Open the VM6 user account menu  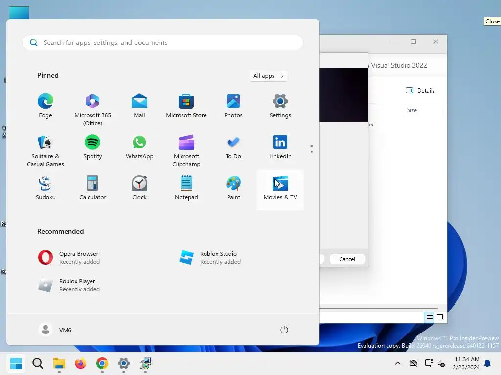coord(55,330)
